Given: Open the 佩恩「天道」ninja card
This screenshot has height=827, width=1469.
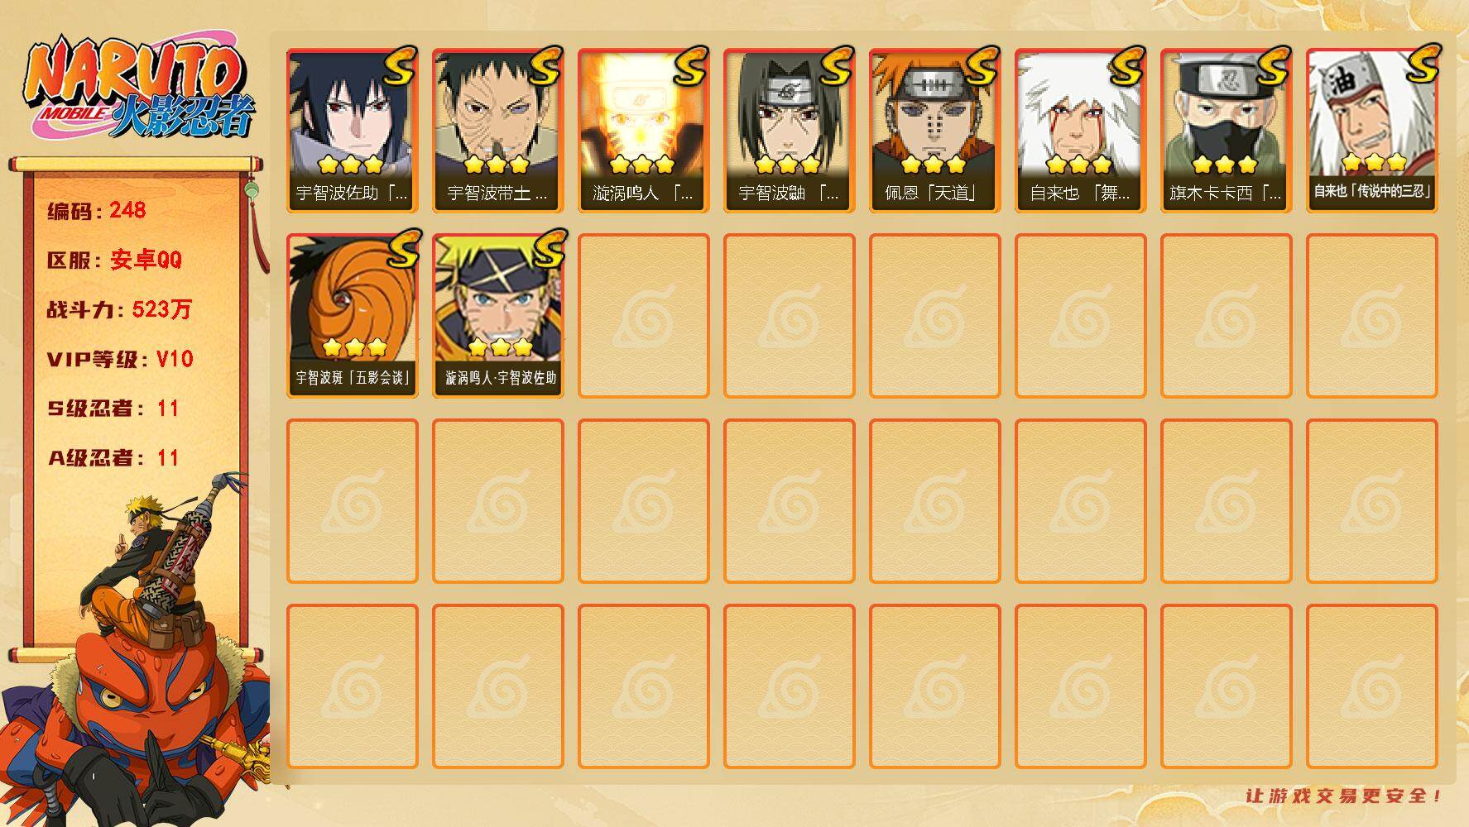Looking at the screenshot, I should 935,131.
